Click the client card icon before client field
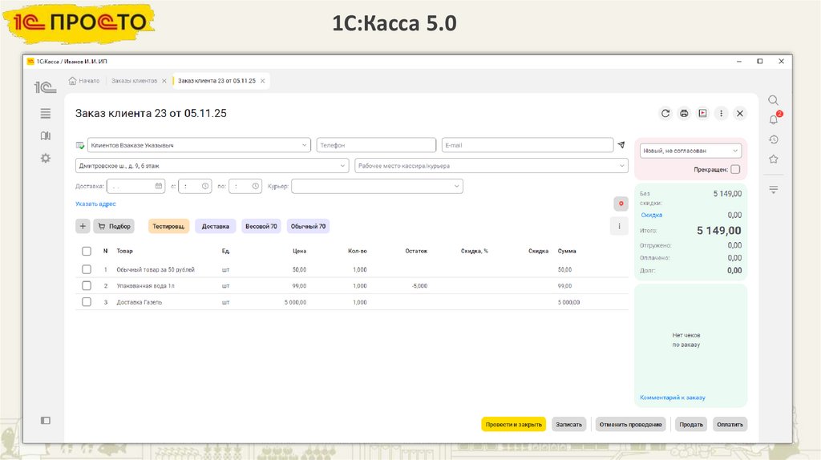The width and height of the screenshot is (821, 460). coord(80,146)
